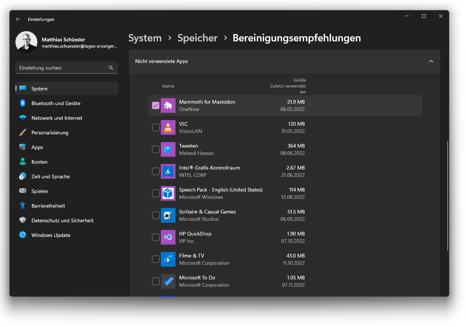Open Barrierefreiheit settings

[x=67, y=206]
